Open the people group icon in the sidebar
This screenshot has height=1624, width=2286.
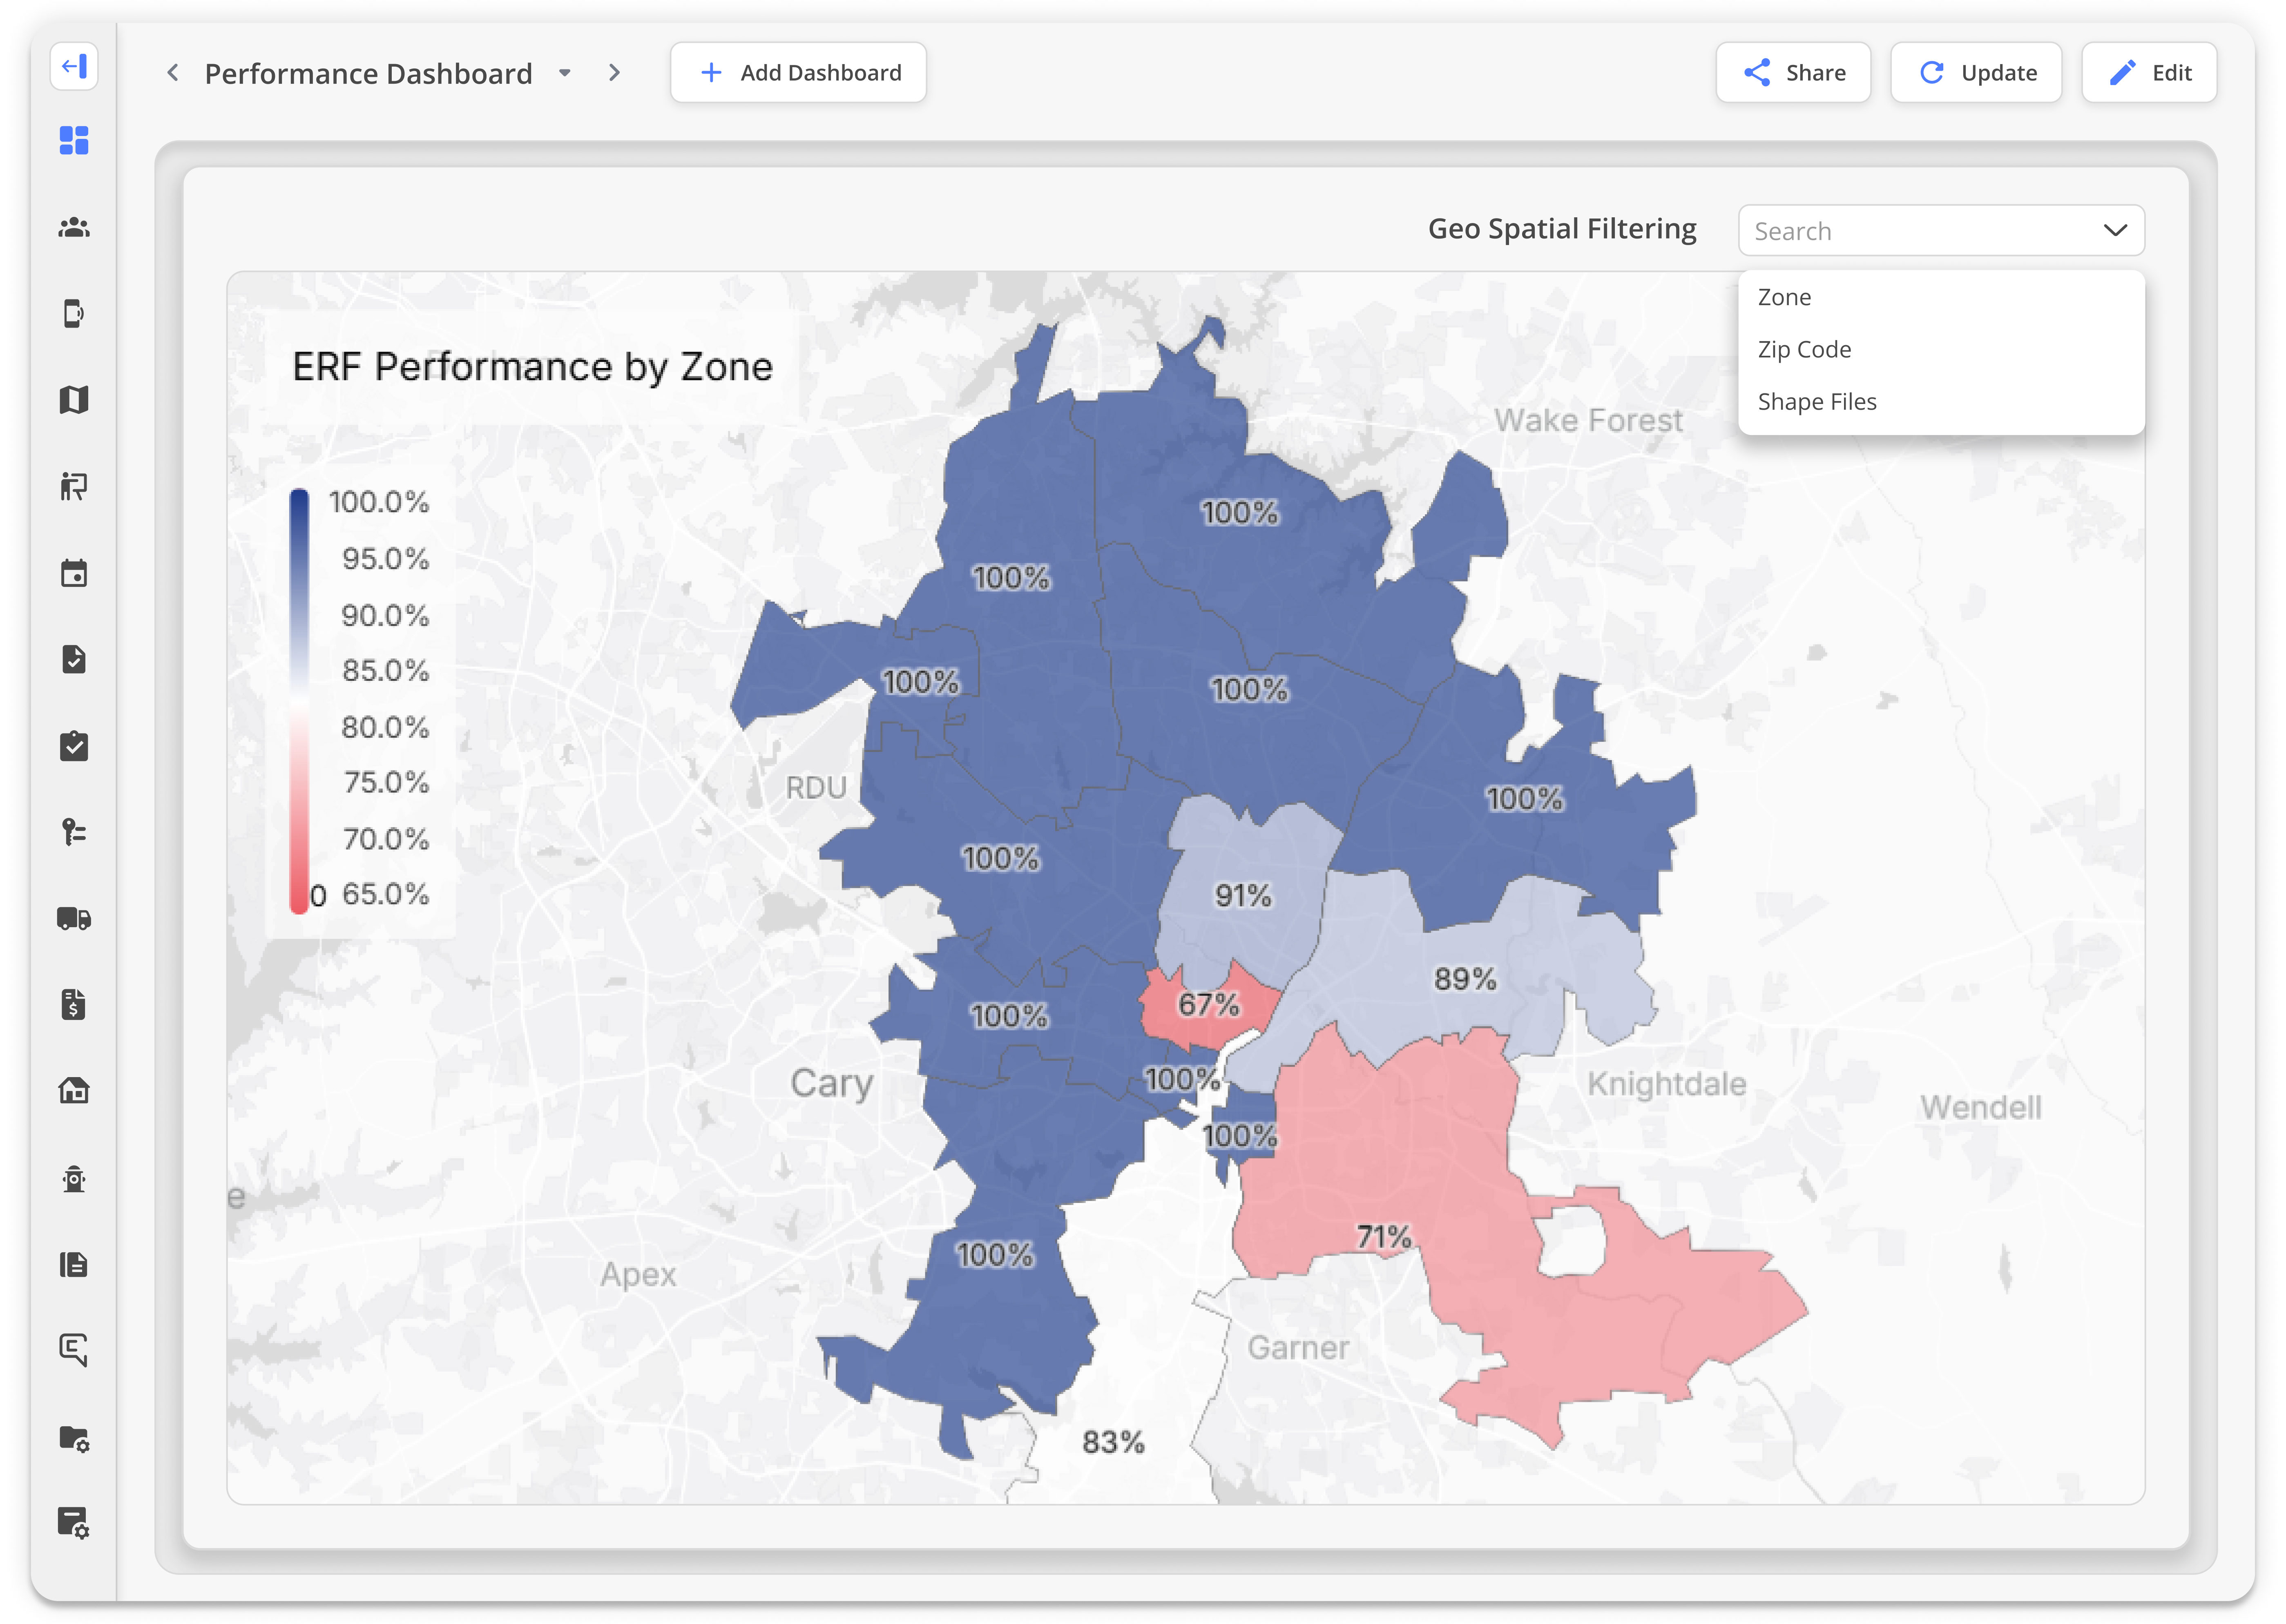point(74,227)
